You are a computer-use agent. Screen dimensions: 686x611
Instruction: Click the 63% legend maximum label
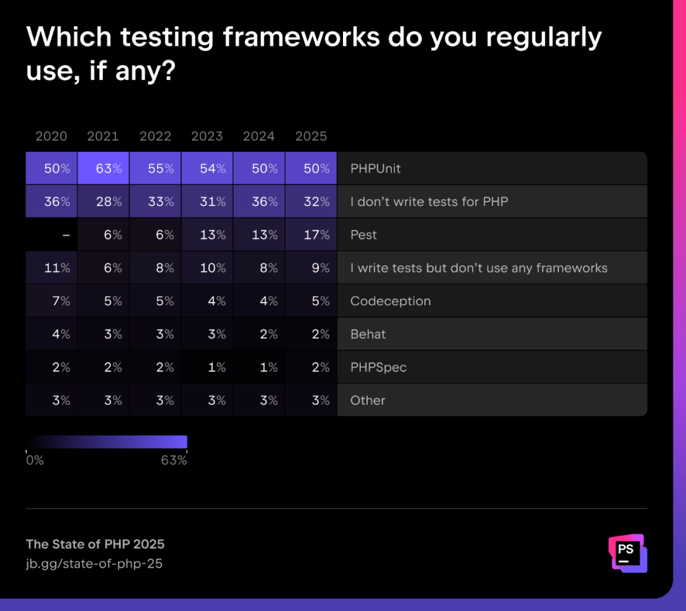(173, 460)
